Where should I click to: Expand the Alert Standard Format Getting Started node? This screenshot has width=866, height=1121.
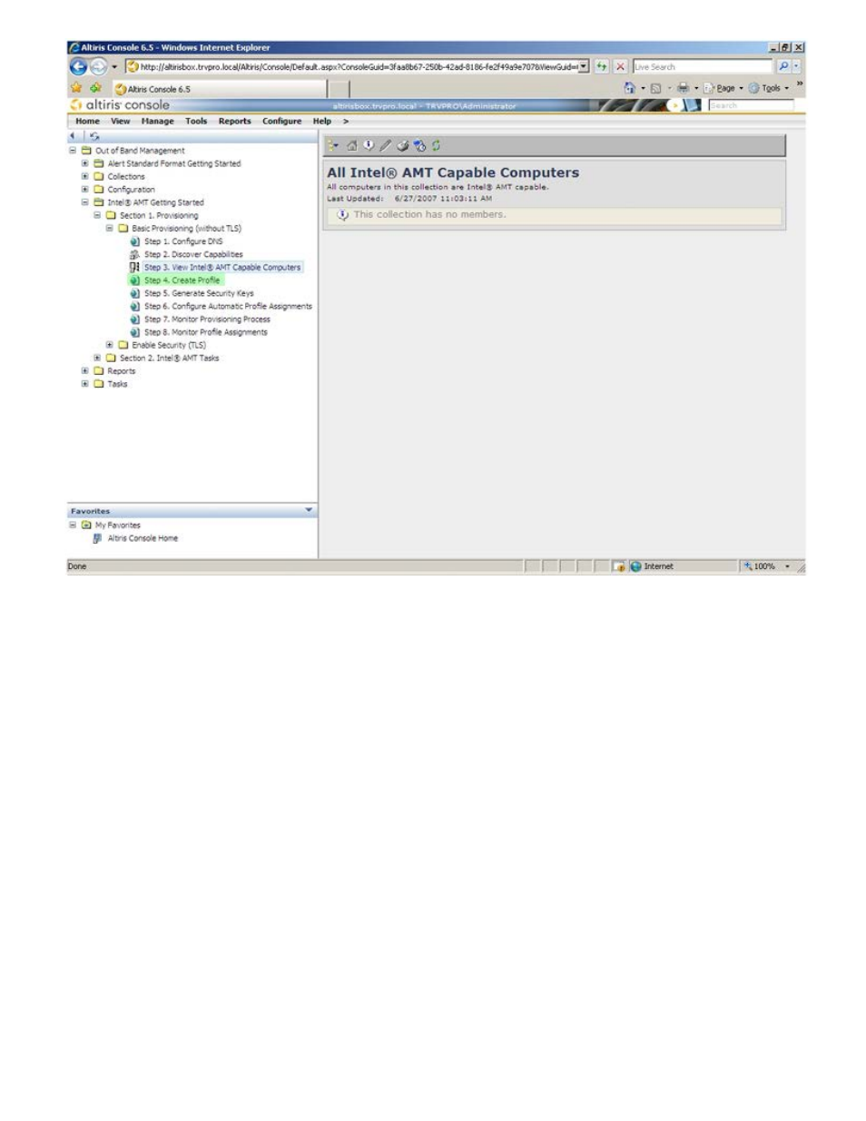coord(85,163)
